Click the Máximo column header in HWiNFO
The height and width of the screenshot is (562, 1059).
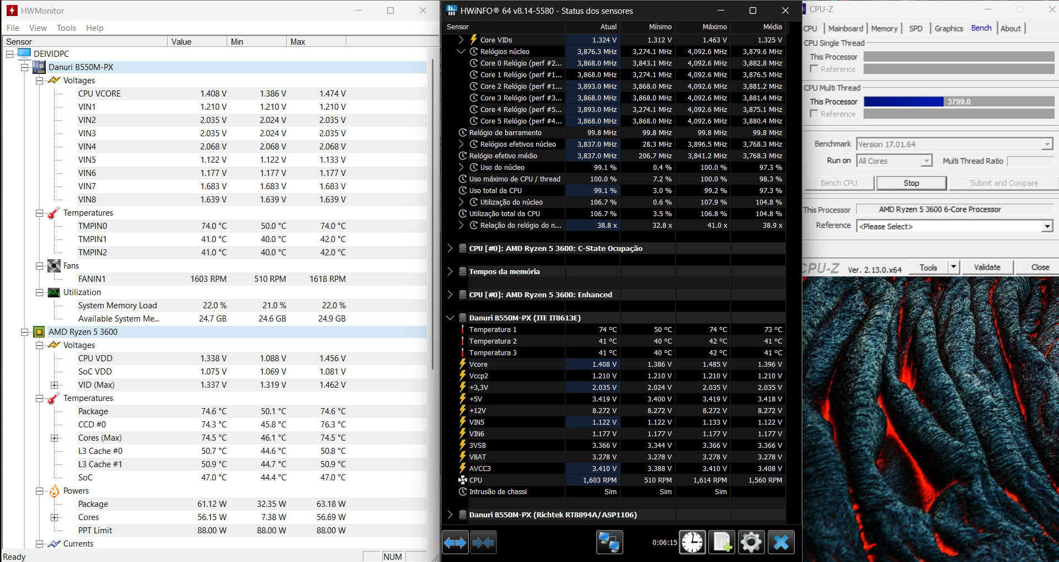(x=703, y=26)
